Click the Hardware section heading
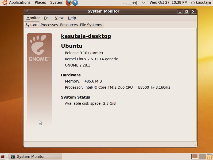Screen dimensions: 213x160 point(71,75)
